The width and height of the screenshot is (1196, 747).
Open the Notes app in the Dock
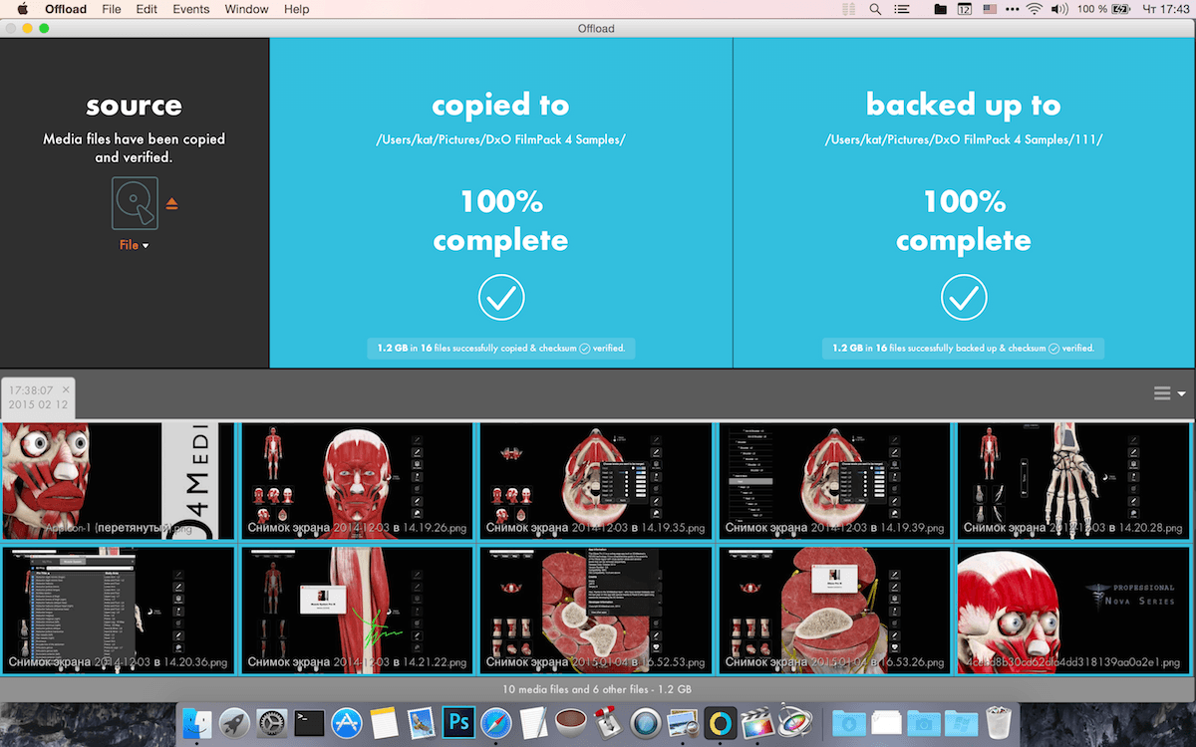(384, 722)
